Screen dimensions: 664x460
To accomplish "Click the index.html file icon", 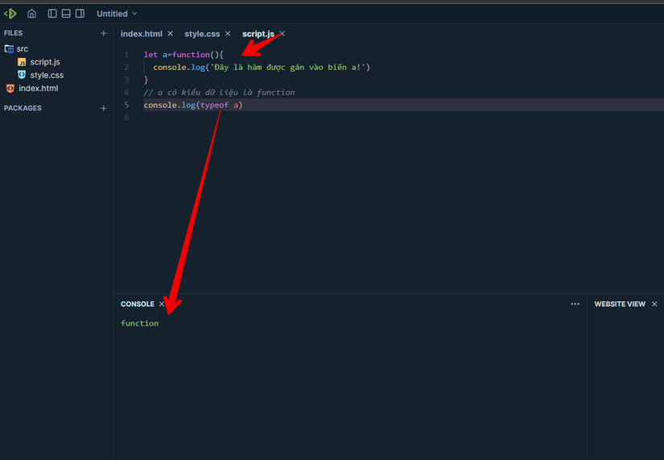I will point(10,88).
